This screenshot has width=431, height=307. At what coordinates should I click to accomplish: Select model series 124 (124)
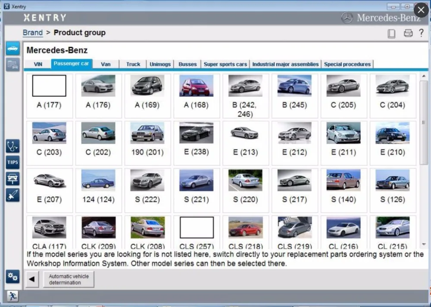point(98,190)
